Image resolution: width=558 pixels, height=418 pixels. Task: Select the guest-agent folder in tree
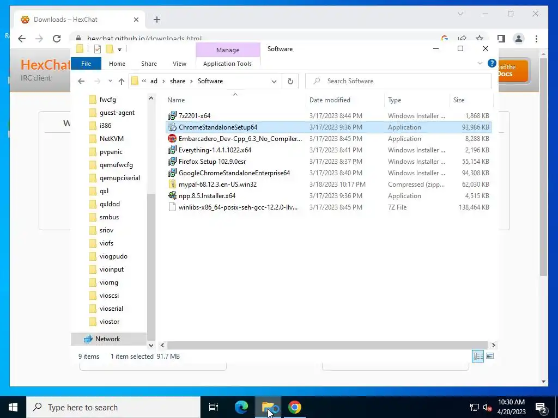tap(117, 113)
